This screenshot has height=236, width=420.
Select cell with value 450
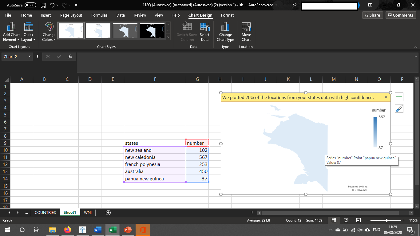(197, 171)
